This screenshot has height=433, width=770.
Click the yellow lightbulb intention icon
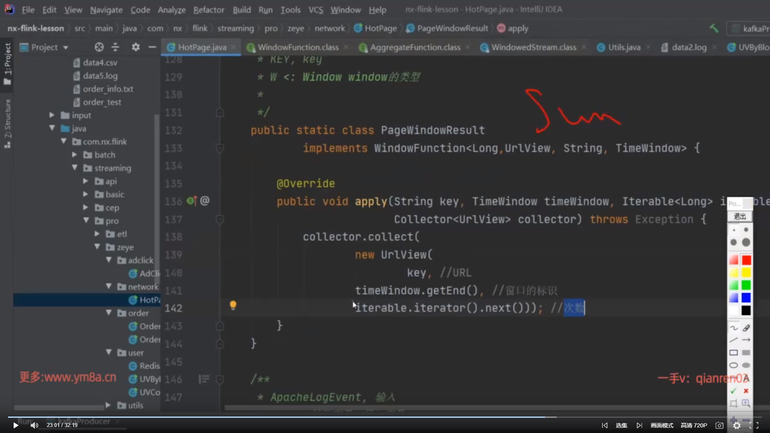pos(233,306)
